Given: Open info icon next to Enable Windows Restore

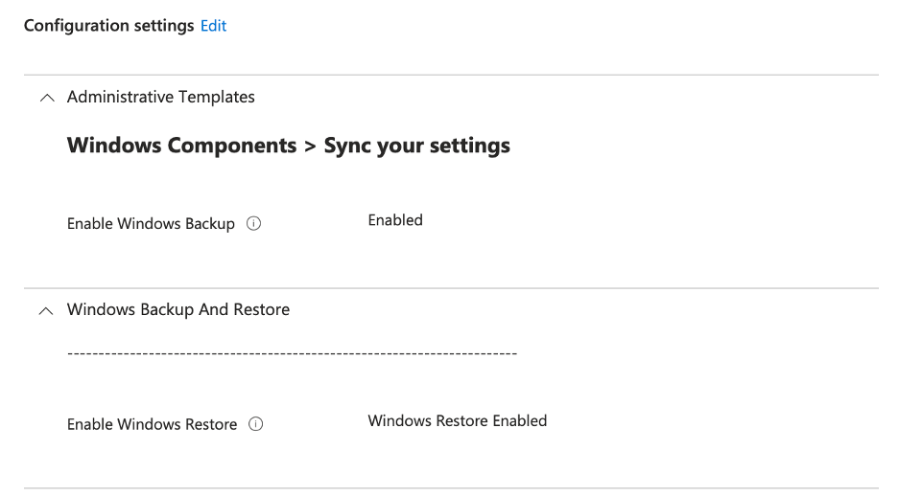Looking at the screenshot, I should click(256, 424).
